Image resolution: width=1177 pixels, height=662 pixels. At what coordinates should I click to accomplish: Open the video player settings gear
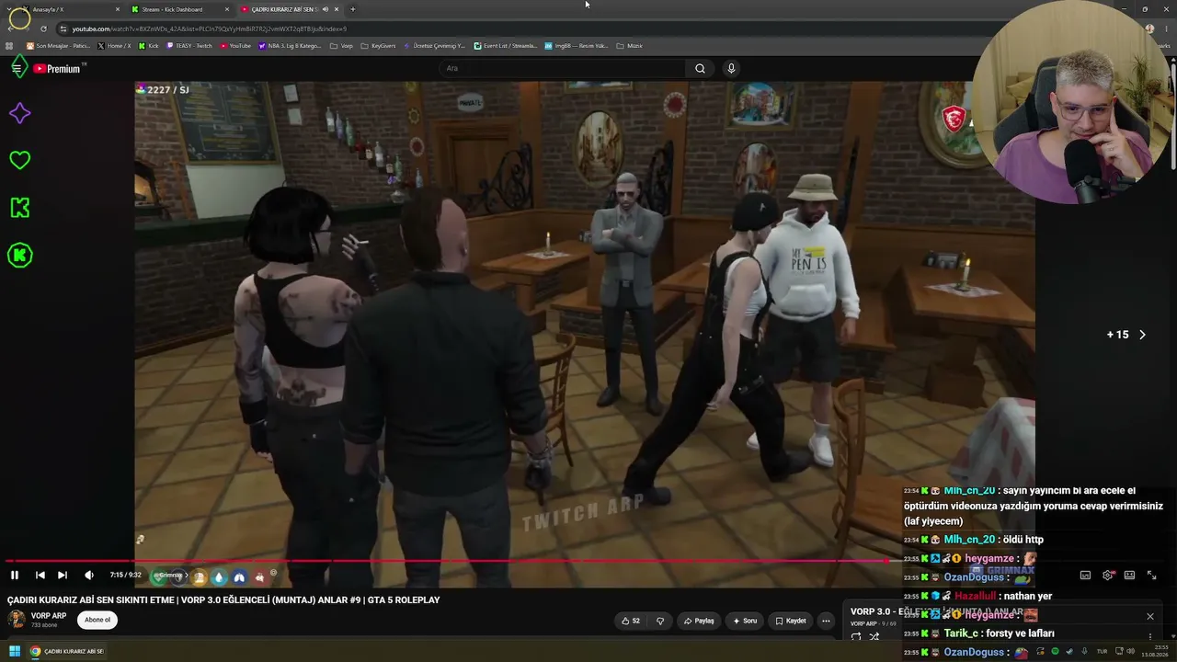point(1107,575)
